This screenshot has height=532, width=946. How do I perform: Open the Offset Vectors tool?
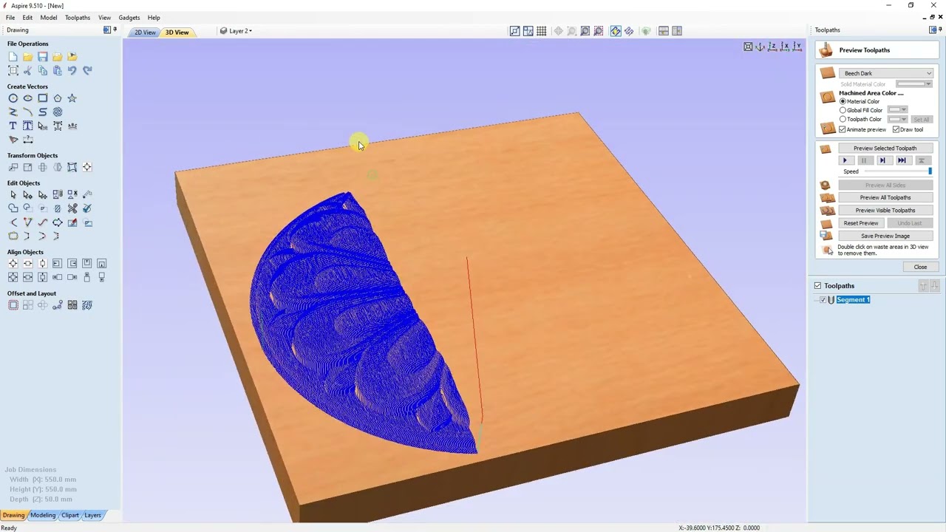coord(13,305)
